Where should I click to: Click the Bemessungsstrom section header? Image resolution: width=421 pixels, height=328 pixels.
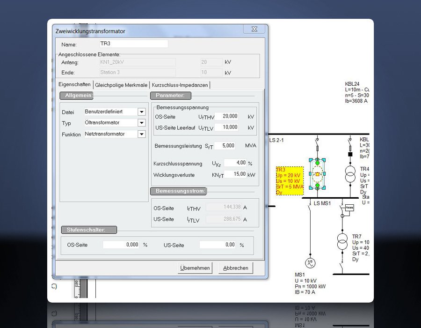tap(178, 191)
